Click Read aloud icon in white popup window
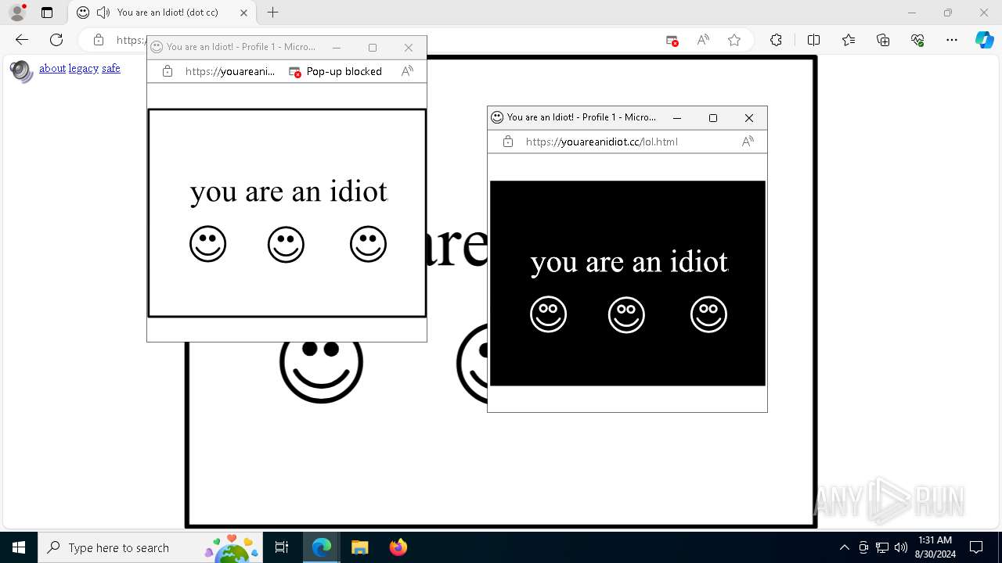The height and width of the screenshot is (563, 1002). (x=407, y=71)
